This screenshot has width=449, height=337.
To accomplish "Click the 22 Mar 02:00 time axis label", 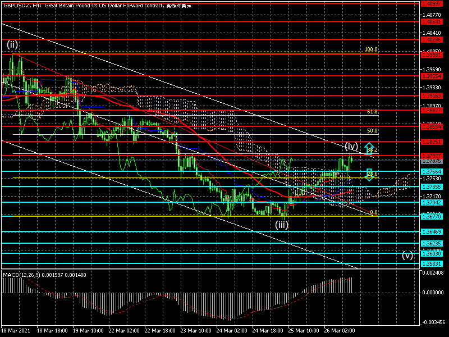I will [x=124, y=331].
